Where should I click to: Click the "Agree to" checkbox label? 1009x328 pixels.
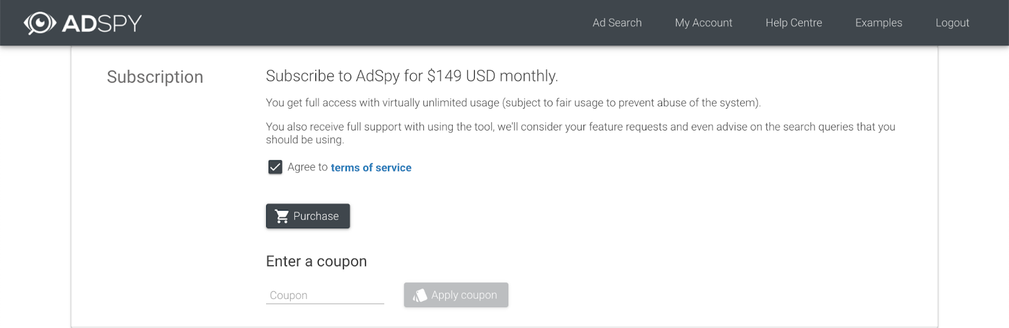pyautogui.click(x=307, y=167)
